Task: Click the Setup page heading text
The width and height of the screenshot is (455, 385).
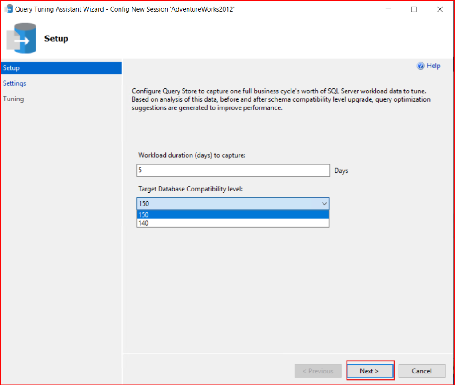Action: pos(56,38)
